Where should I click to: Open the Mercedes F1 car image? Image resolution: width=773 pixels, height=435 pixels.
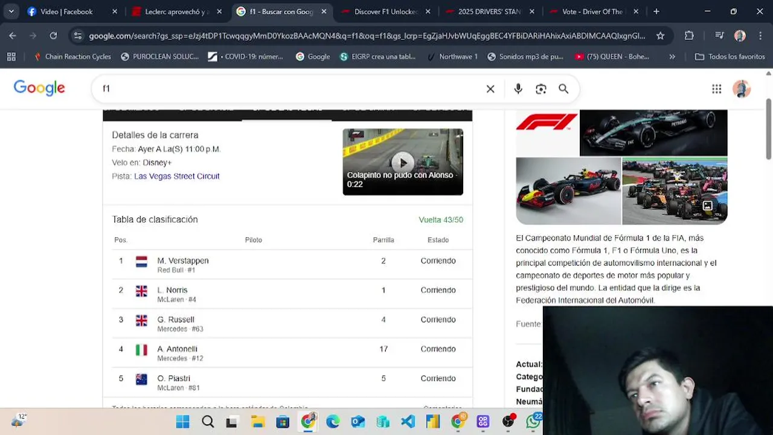pyautogui.click(x=653, y=132)
